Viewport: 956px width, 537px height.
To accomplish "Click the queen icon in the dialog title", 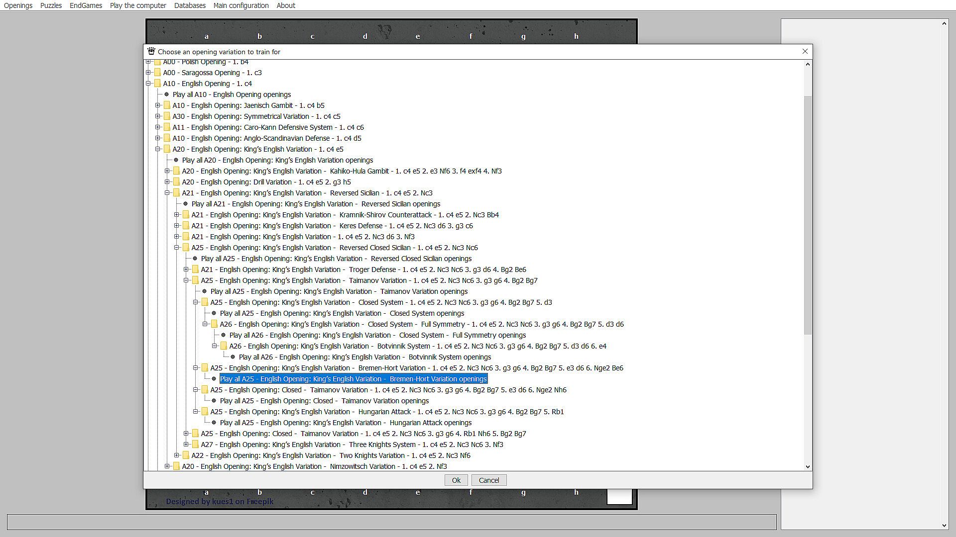I will coord(151,51).
